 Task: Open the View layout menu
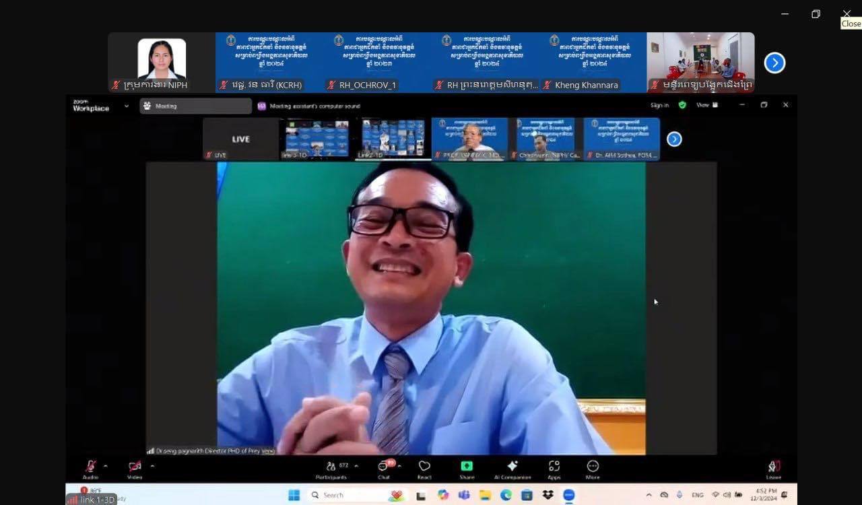[706, 105]
